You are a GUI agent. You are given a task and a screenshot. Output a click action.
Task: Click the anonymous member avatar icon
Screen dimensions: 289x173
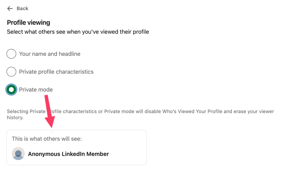pos(18,153)
